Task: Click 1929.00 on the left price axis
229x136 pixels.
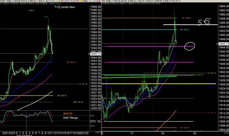Action: pos(96,89)
